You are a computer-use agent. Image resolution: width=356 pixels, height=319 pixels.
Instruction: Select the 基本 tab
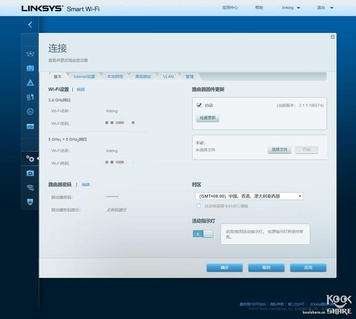coord(58,77)
